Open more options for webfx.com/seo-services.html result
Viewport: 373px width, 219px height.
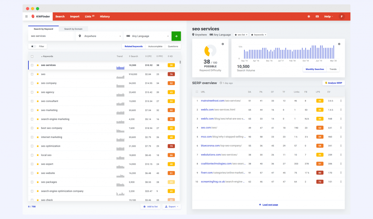(x=341, y=110)
